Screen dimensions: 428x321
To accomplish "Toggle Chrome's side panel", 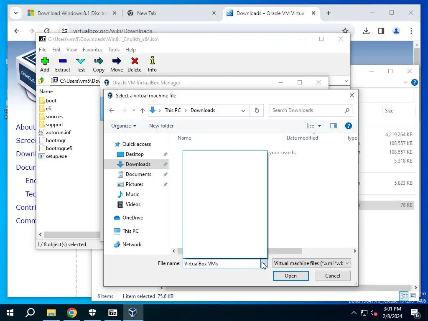I will (381, 31).
